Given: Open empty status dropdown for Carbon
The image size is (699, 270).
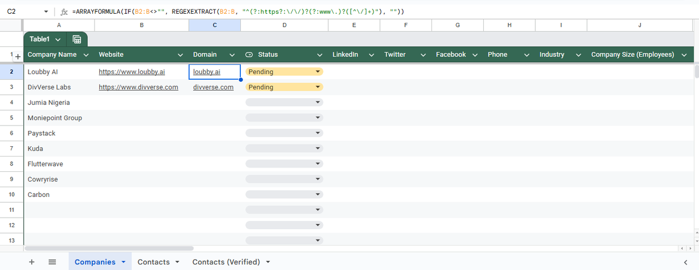Looking at the screenshot, I should coord(284,195).
